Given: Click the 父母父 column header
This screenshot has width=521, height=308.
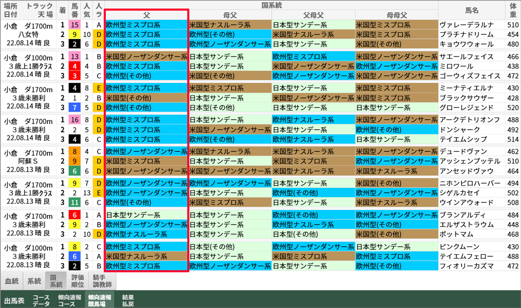Looking at the screenshot, I should click(313, 15).
